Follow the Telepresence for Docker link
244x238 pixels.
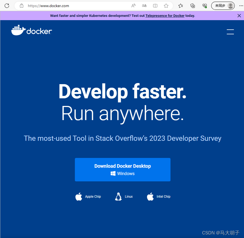pyautogui.click(x=165, y=16)
